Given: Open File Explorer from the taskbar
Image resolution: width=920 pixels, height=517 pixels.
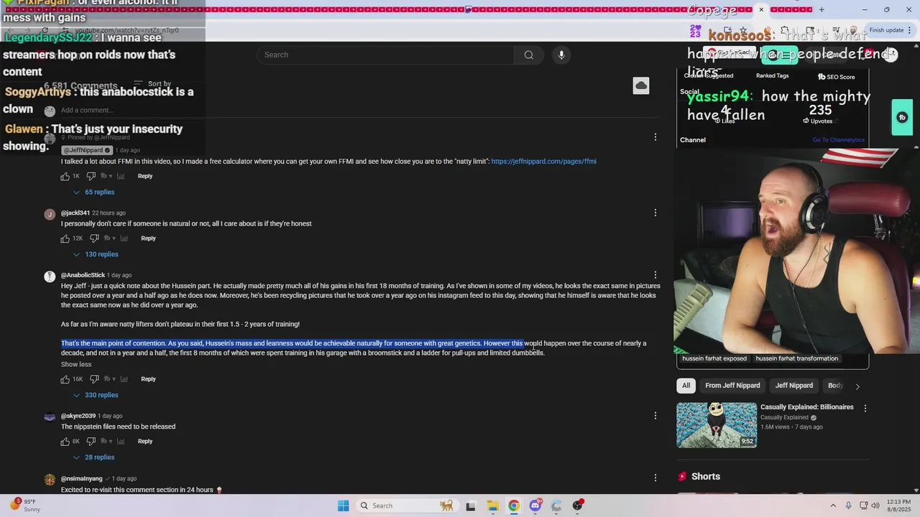Looking at the screenshot, I should tap(492, 506).
